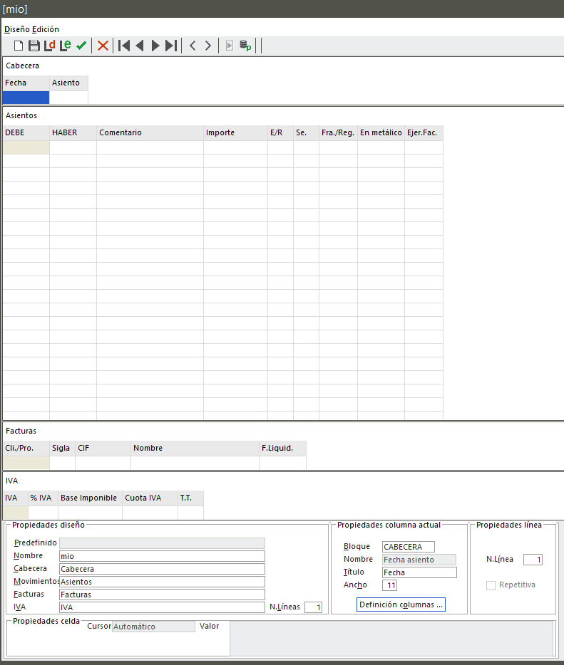This screenshot has height=665, width=564.
Task: Open the Diseño menu
Action: tap(17, 29)
